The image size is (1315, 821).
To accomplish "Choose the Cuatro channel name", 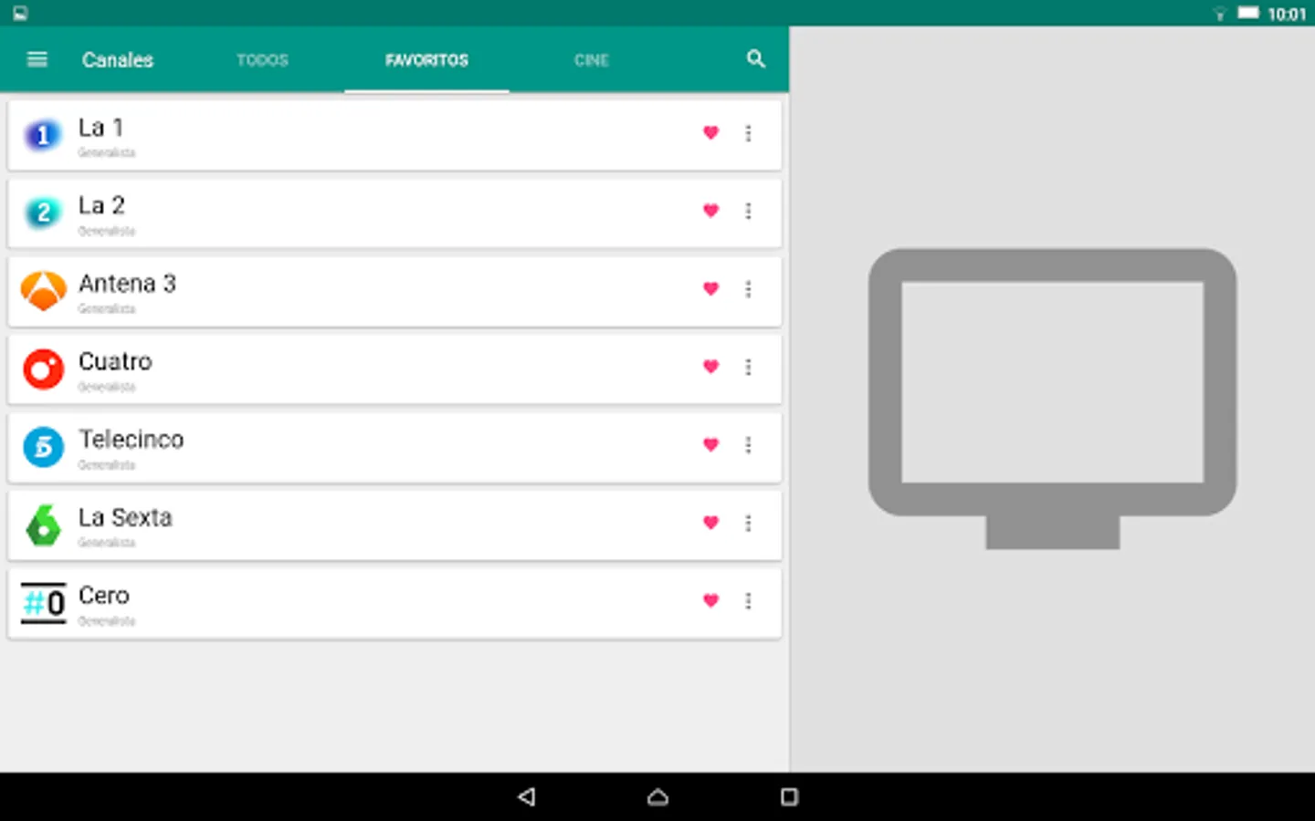I will coord(115,361).
